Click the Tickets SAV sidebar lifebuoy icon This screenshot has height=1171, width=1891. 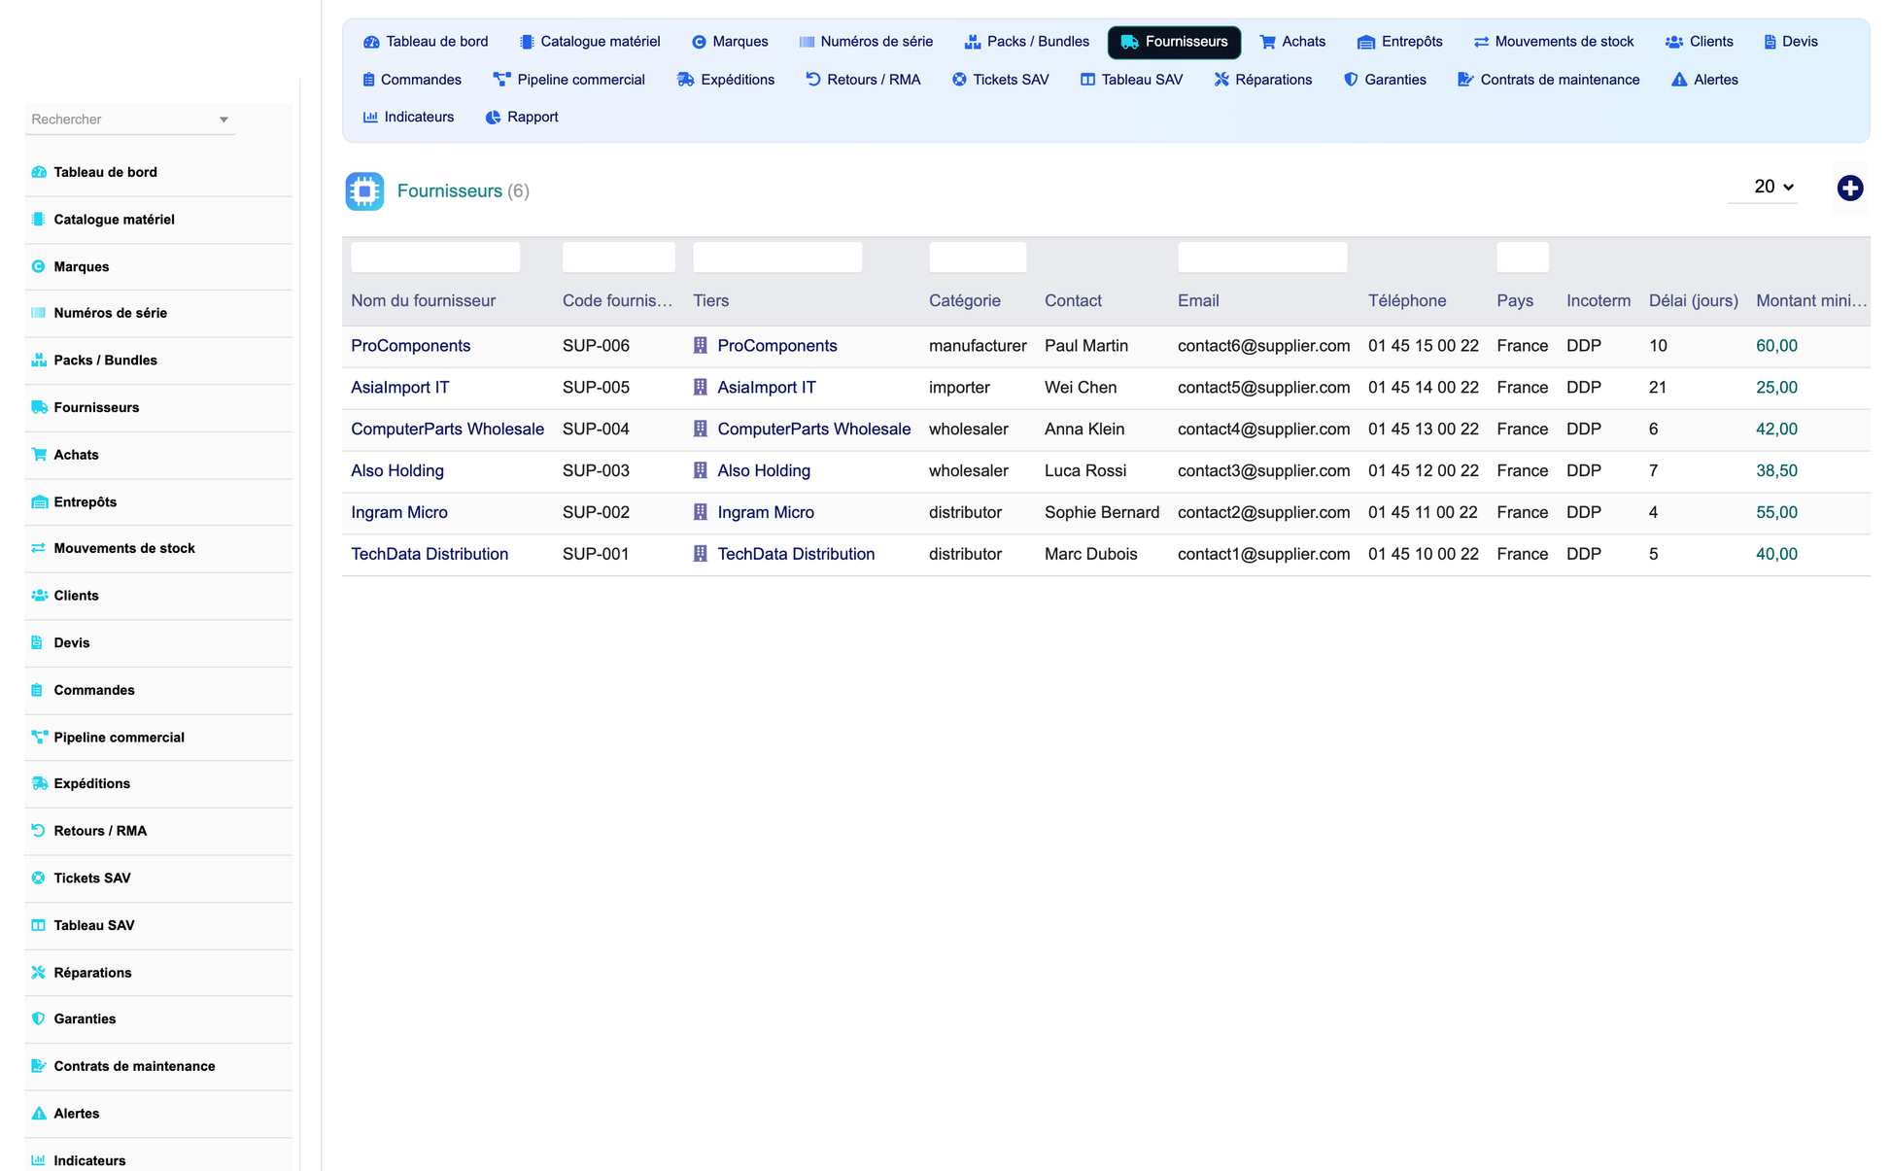[x=39, y=878]
